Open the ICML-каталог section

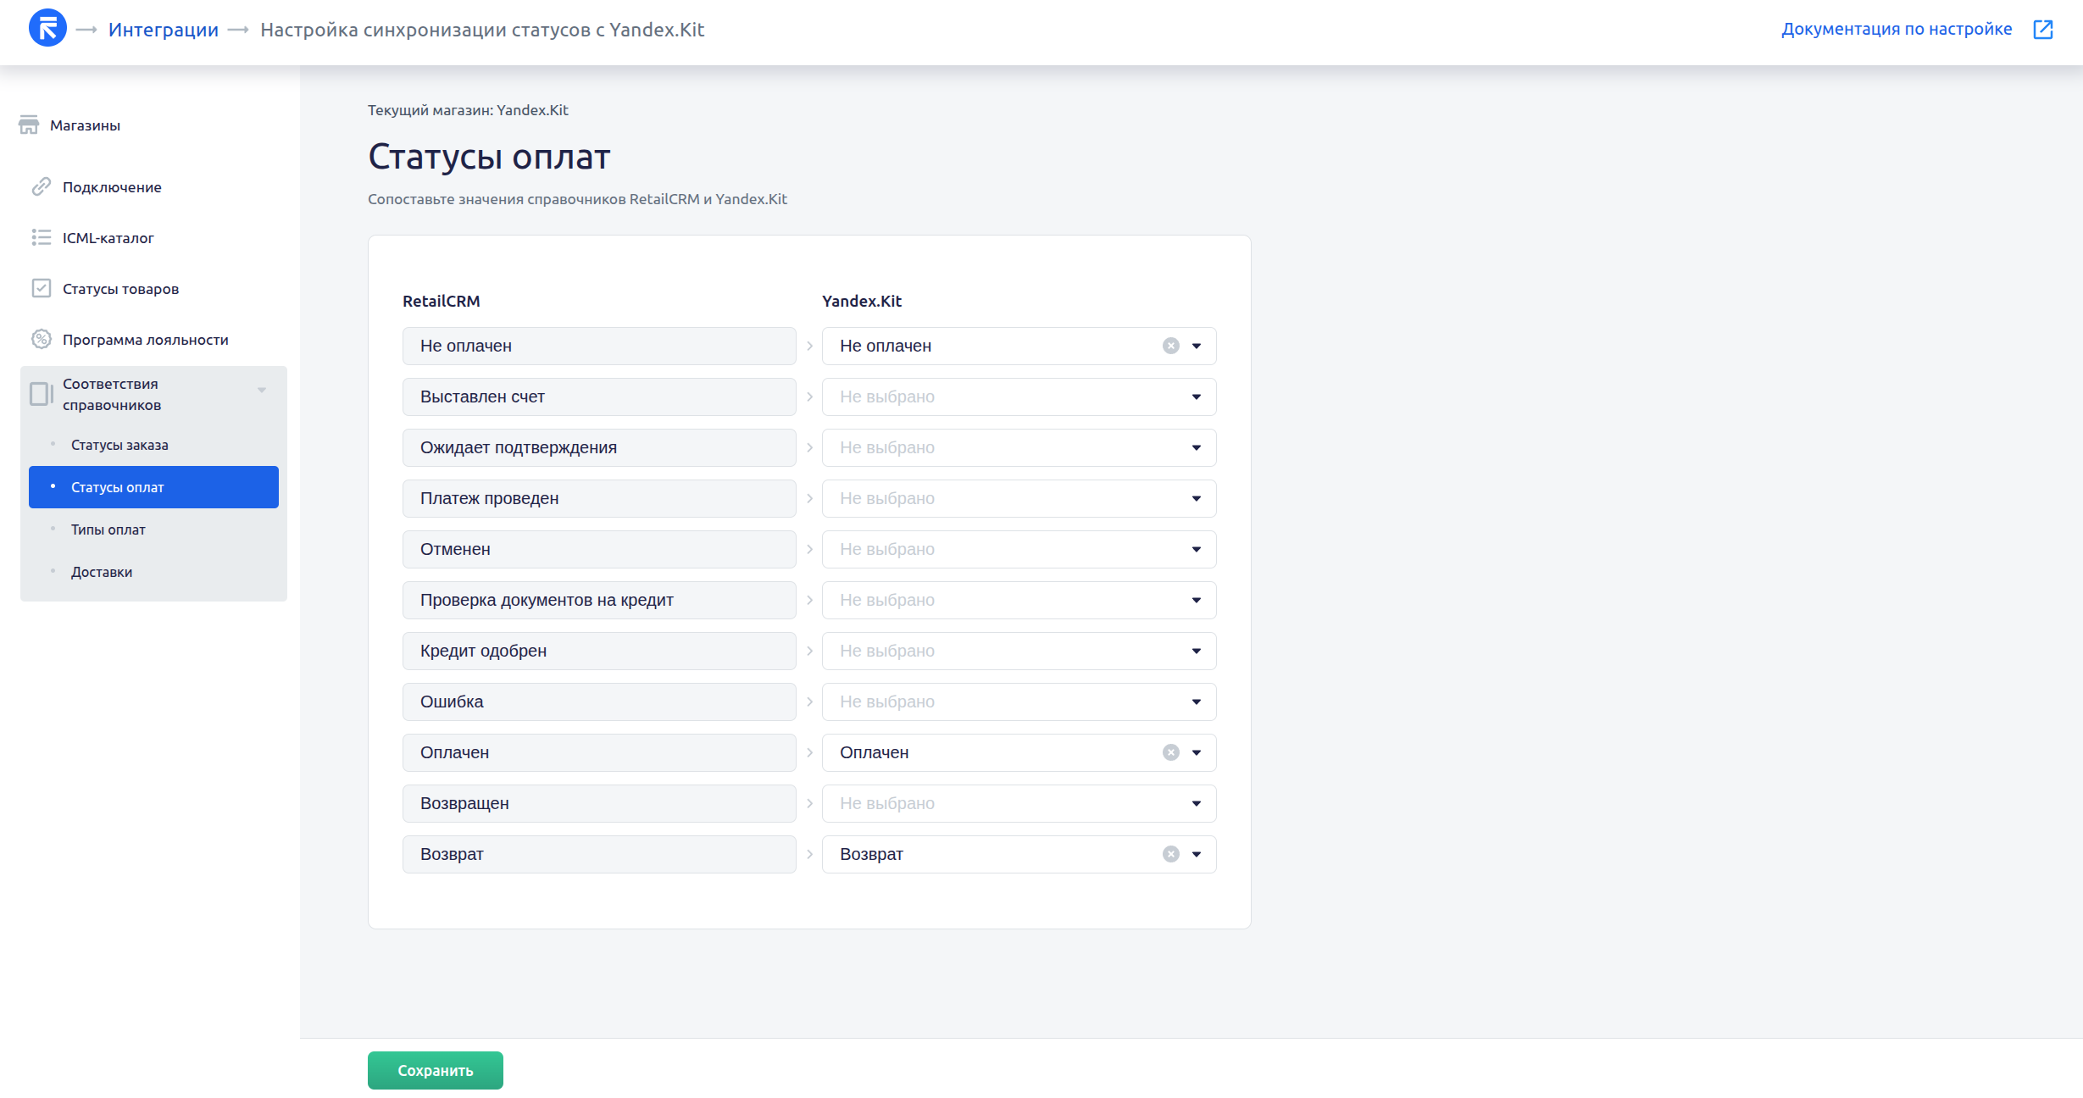pos(108,238)
